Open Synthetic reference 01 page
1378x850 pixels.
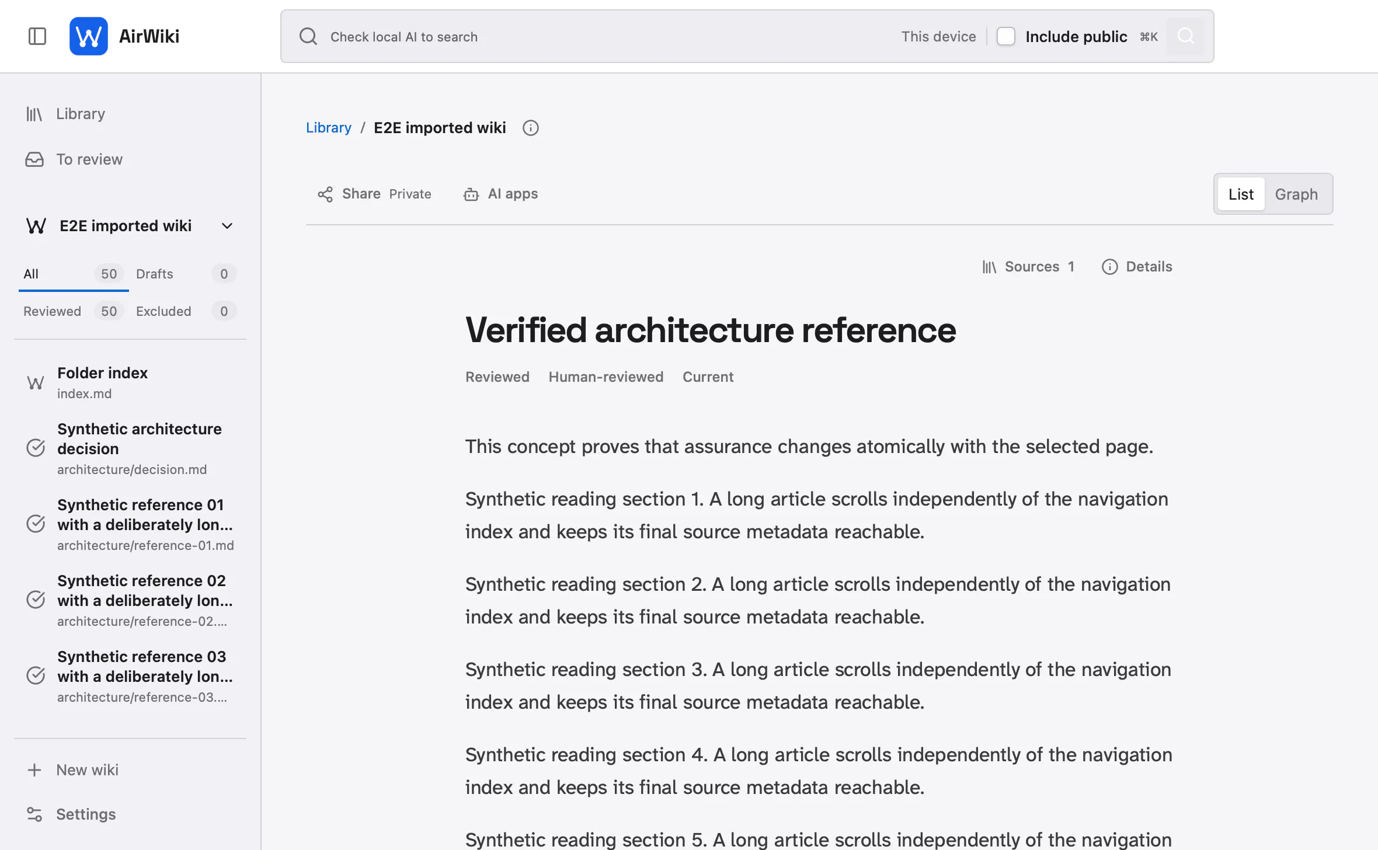[x=130, y=524]
